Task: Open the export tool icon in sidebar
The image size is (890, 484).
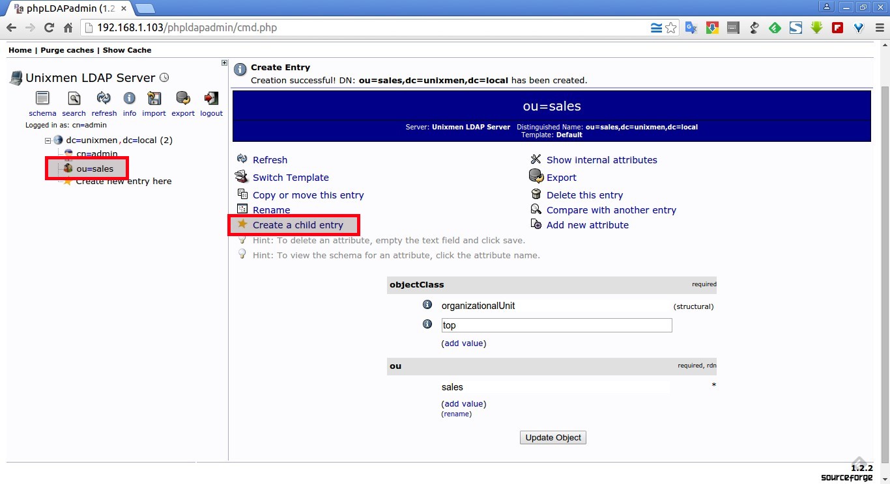Action: point(183,98)
